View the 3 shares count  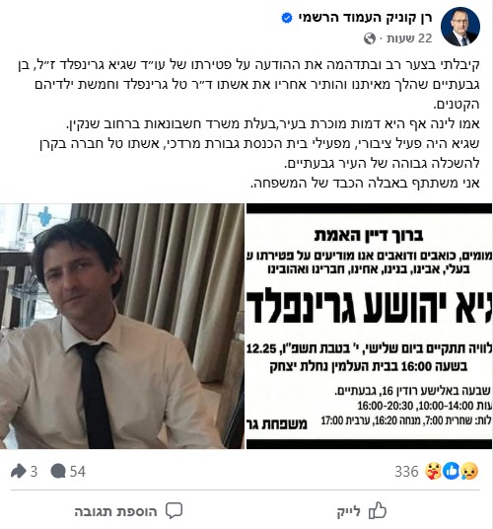pyautogui.click(x=34, y=472)
